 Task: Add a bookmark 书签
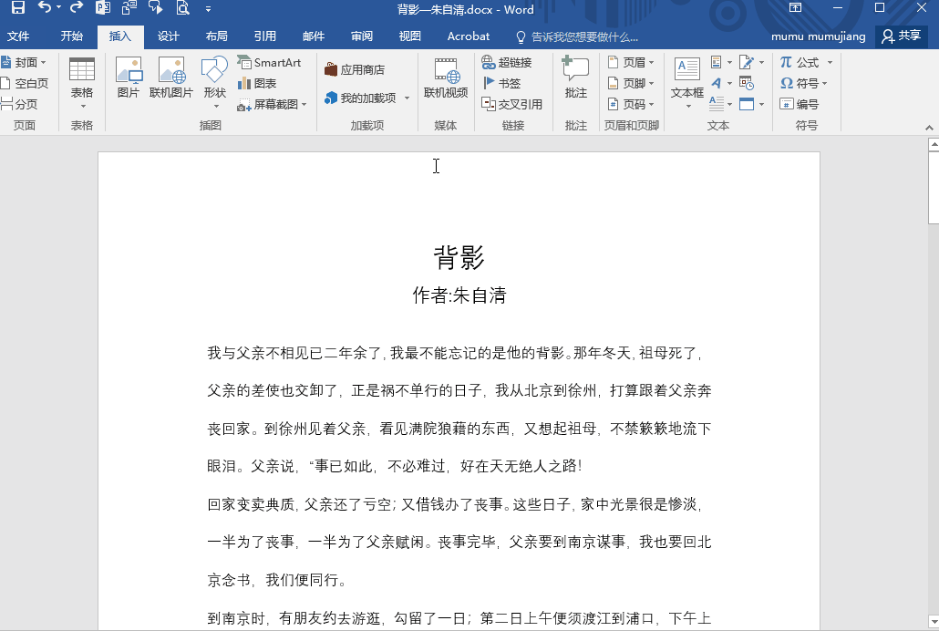click(501, 83)
